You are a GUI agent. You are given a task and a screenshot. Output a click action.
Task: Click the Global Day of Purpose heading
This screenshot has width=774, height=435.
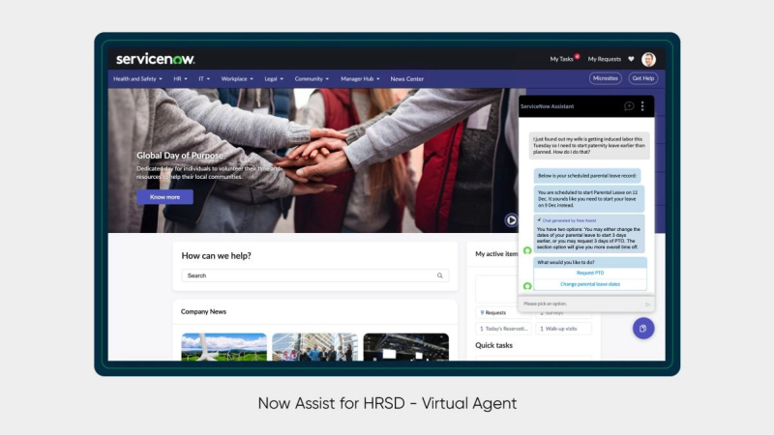pos(180,156)
